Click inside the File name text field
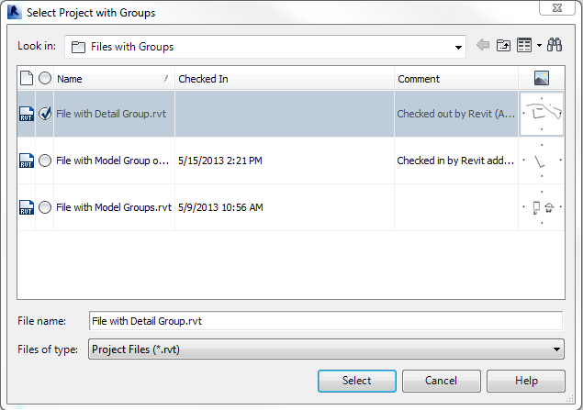This screenshot has height=410, width=583. [x=325, y=320]
